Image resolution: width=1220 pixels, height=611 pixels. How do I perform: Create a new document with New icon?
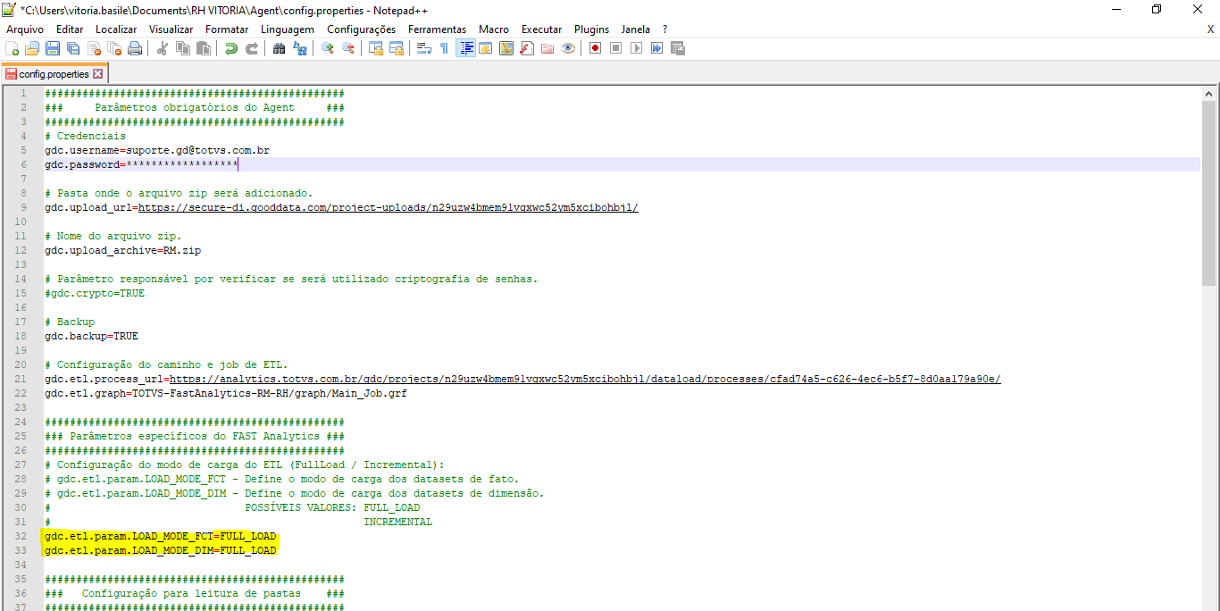12,48
